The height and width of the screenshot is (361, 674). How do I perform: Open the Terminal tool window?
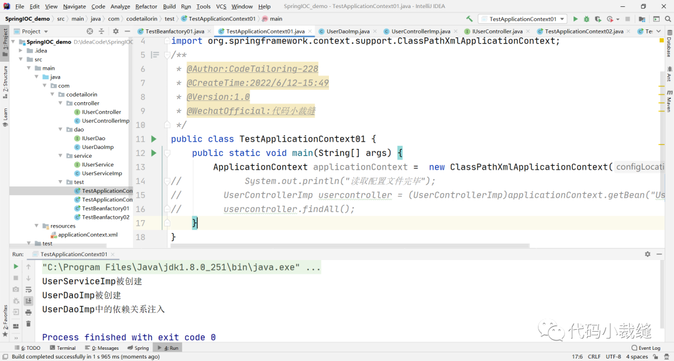click(x=63, y=348)
